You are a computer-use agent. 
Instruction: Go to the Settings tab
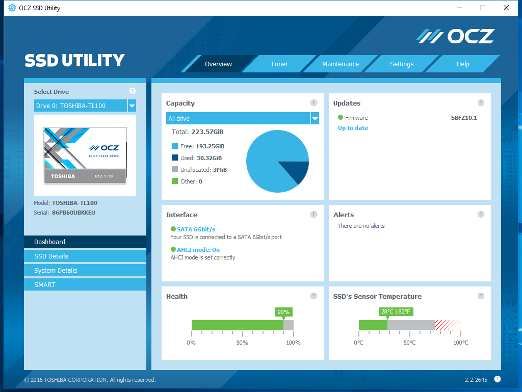pos(402,64)
